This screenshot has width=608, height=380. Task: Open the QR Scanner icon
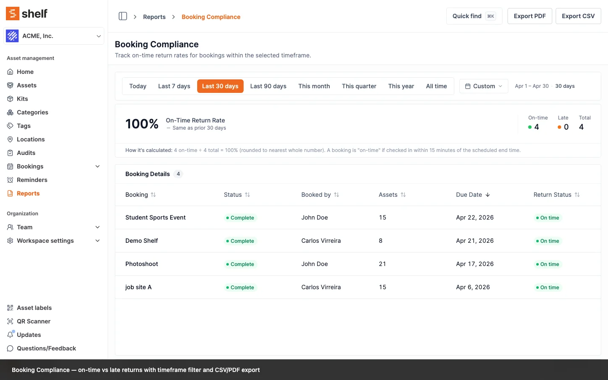click(x=10, y=321)
